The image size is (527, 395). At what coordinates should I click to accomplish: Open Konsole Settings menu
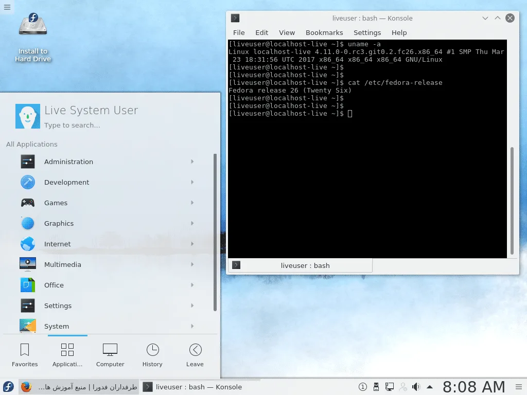pos(367,32)
